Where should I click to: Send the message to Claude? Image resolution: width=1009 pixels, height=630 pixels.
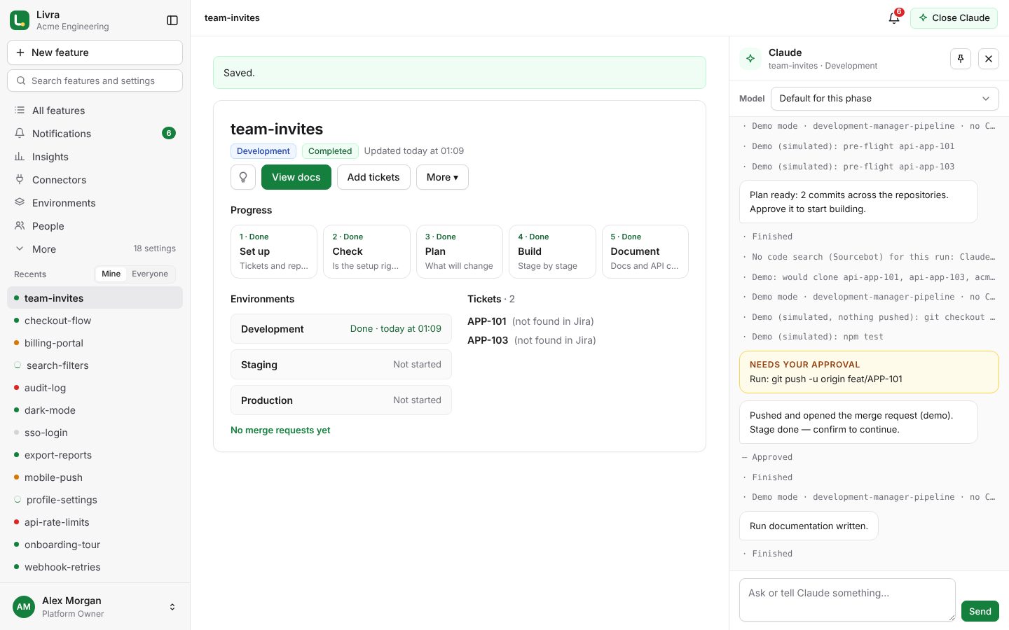980,611
